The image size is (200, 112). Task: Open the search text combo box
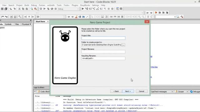point(166,17)
